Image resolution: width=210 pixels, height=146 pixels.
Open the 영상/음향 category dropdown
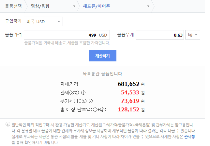tap(52, 6)
